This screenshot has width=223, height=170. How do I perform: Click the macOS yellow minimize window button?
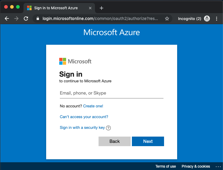click(x=12, y=7)
